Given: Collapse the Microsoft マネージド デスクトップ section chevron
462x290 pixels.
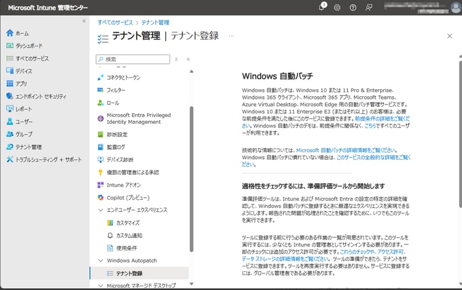Looking at the screenshot, I should point(100,286).
